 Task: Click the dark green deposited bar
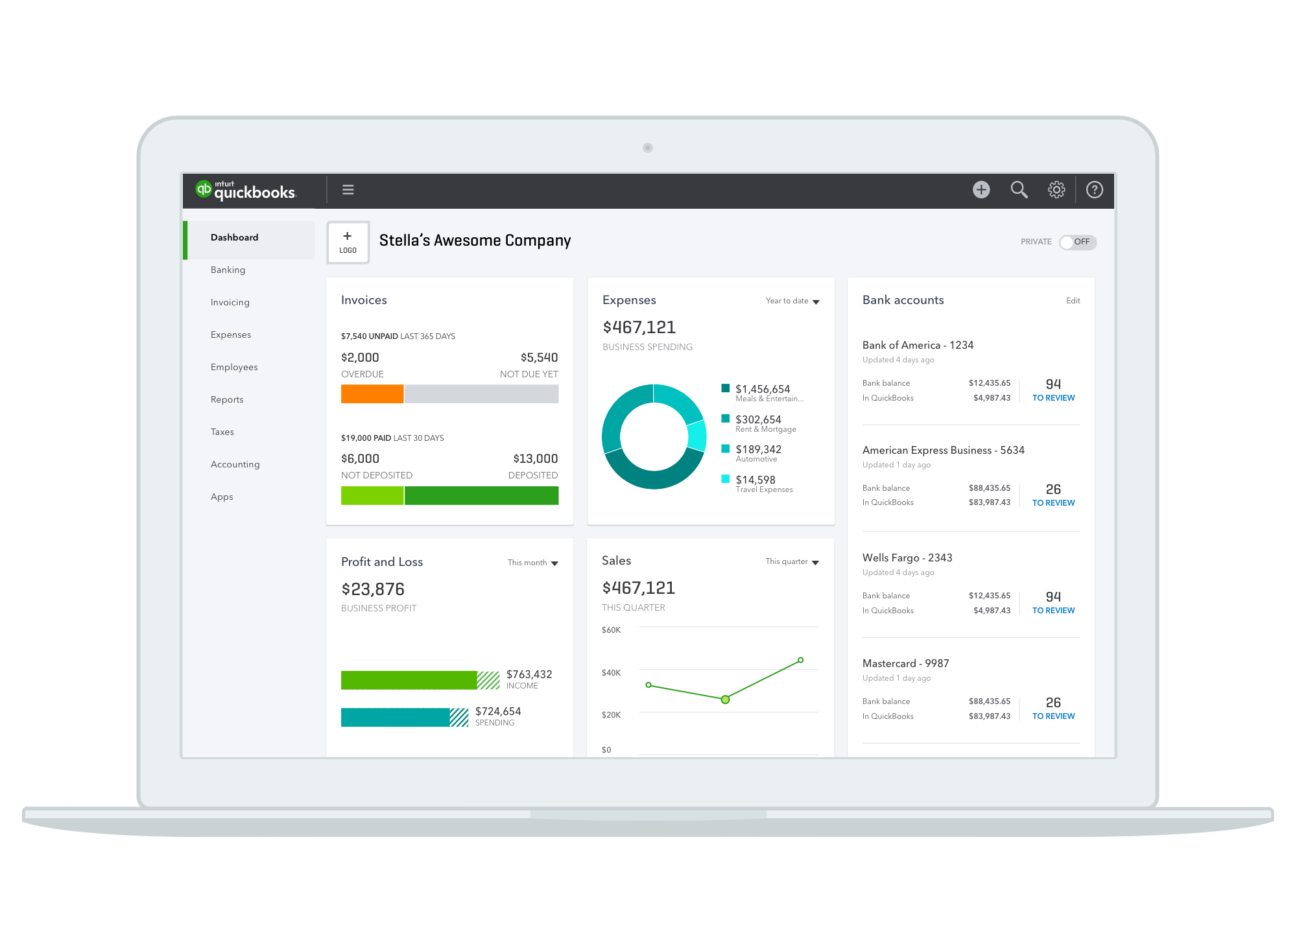tap(482, 495)
